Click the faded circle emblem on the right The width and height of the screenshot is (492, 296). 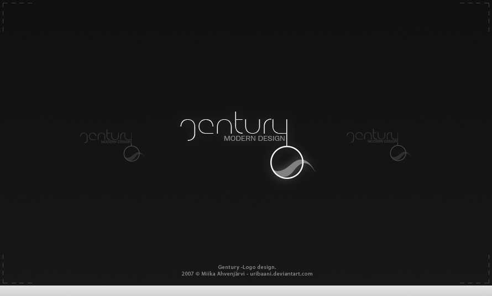tap(397, 153)
